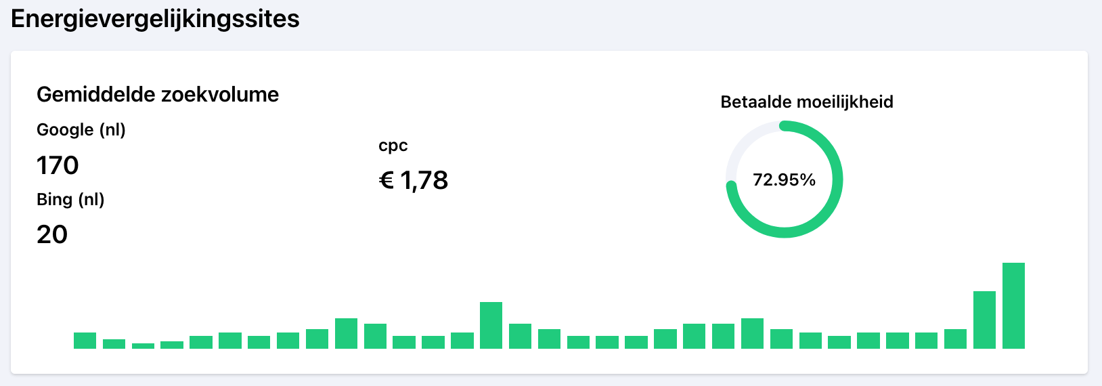The height and width of the screenshot is (386, 1102).
Task: Click the Google (nl) label
Action: 81,130
